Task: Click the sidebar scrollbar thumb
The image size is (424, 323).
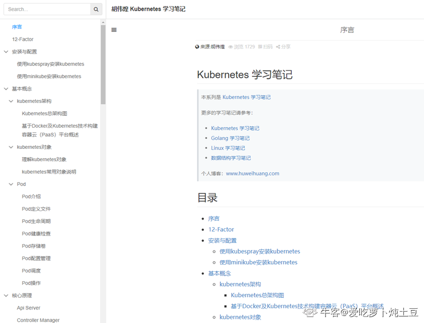Action: pyautogui.click(x=103, y=65)
